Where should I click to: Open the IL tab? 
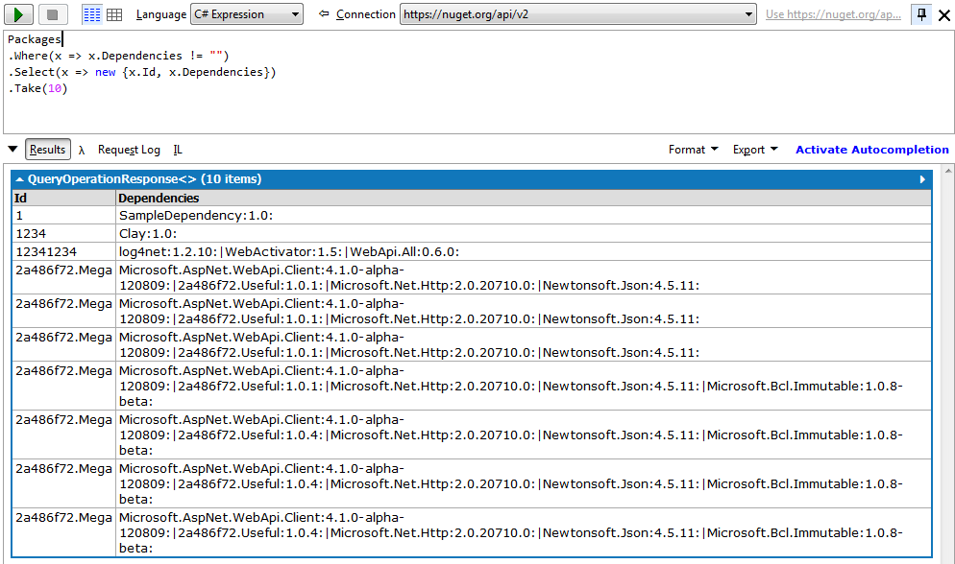pyautogui.click(x=178, y=150)
